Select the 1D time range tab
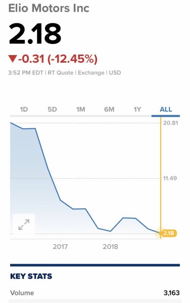 tap(24, 110)
